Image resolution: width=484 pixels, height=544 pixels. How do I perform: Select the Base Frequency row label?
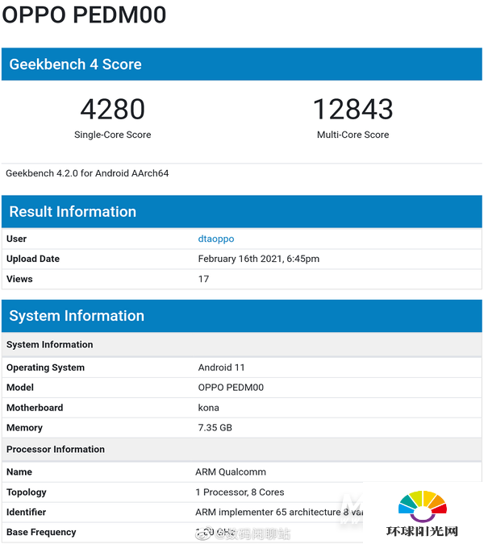tap(41, 532)
